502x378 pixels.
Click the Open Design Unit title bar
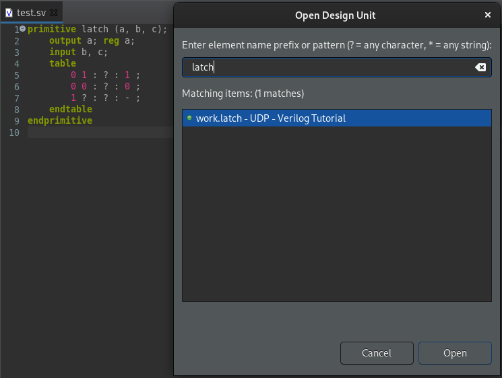tap(335, 15)
